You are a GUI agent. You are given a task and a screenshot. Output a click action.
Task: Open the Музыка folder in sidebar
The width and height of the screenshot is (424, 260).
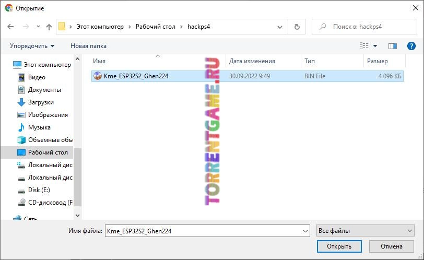(x=39, y=127)
